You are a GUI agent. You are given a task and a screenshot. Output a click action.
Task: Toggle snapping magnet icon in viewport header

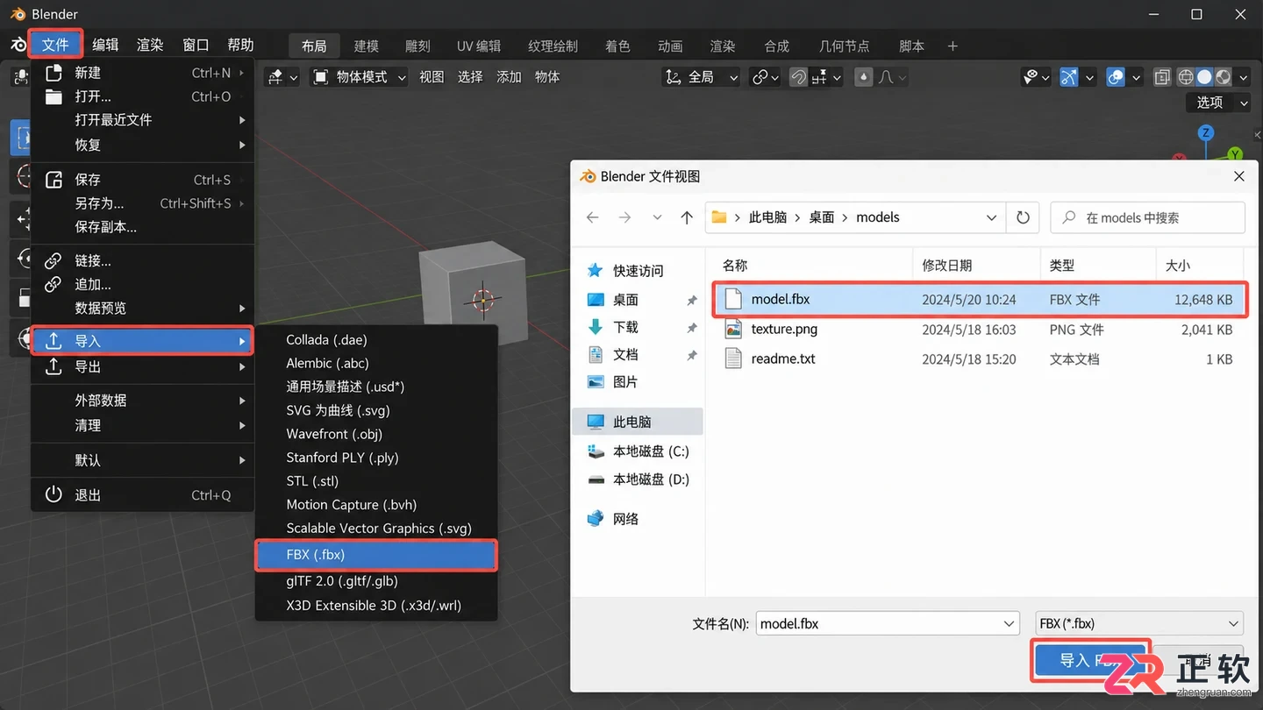click(x=798, y=77)
